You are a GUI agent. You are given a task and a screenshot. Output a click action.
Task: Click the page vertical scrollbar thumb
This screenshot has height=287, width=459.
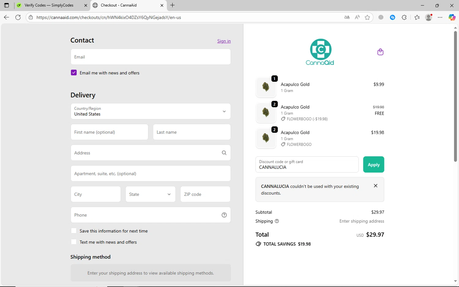click(x=455, y=96)
